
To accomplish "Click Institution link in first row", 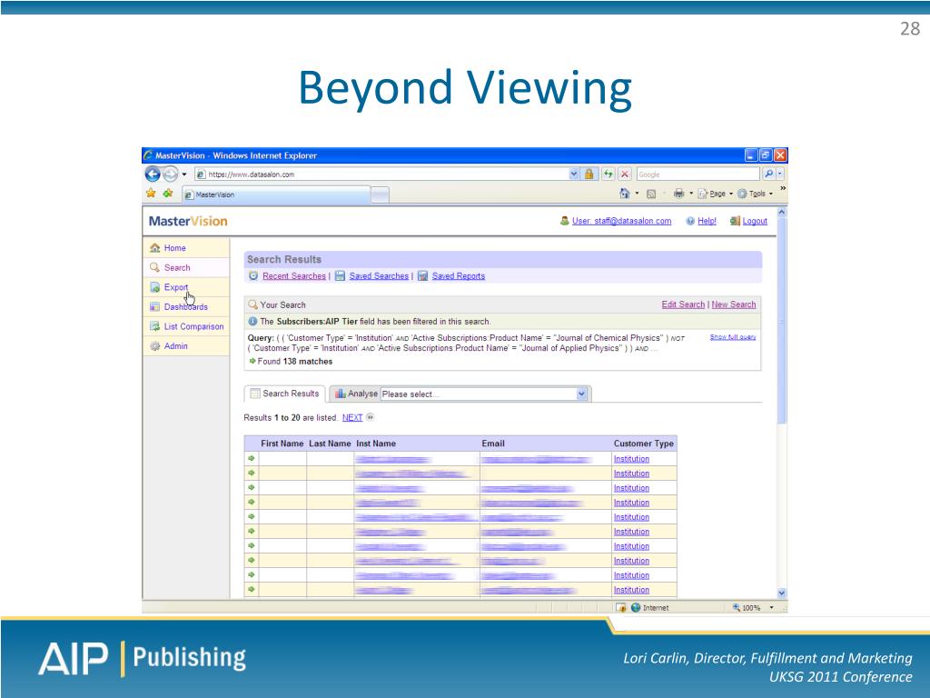I will click(x=631, y=459).
